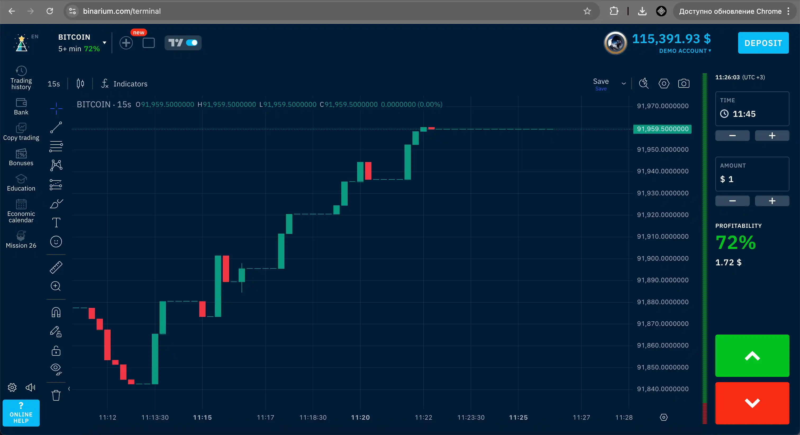Open the user avatar profile

coord(615,43)
